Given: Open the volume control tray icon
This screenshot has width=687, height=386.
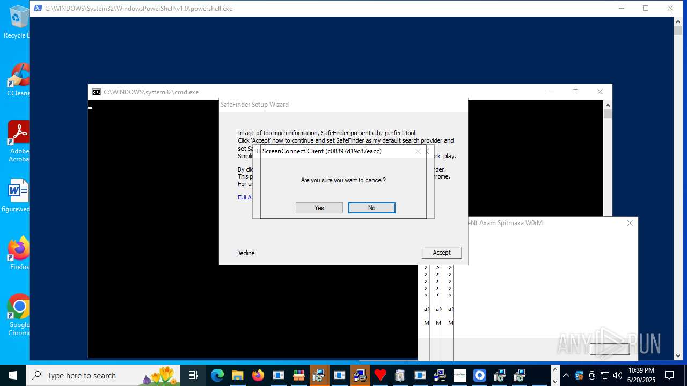Looking at the screenshot, I should coord(618,375).
